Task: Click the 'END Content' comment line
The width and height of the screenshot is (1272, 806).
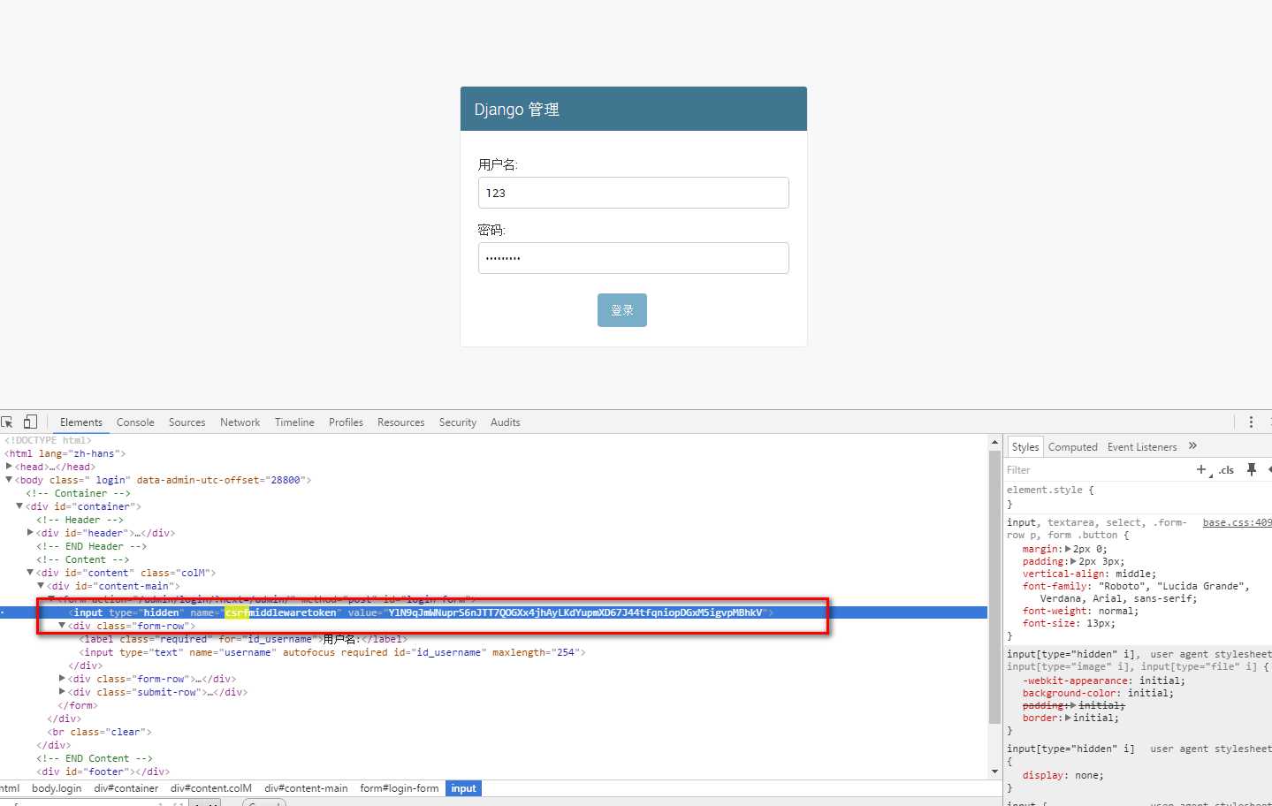Action: [95, 758]
